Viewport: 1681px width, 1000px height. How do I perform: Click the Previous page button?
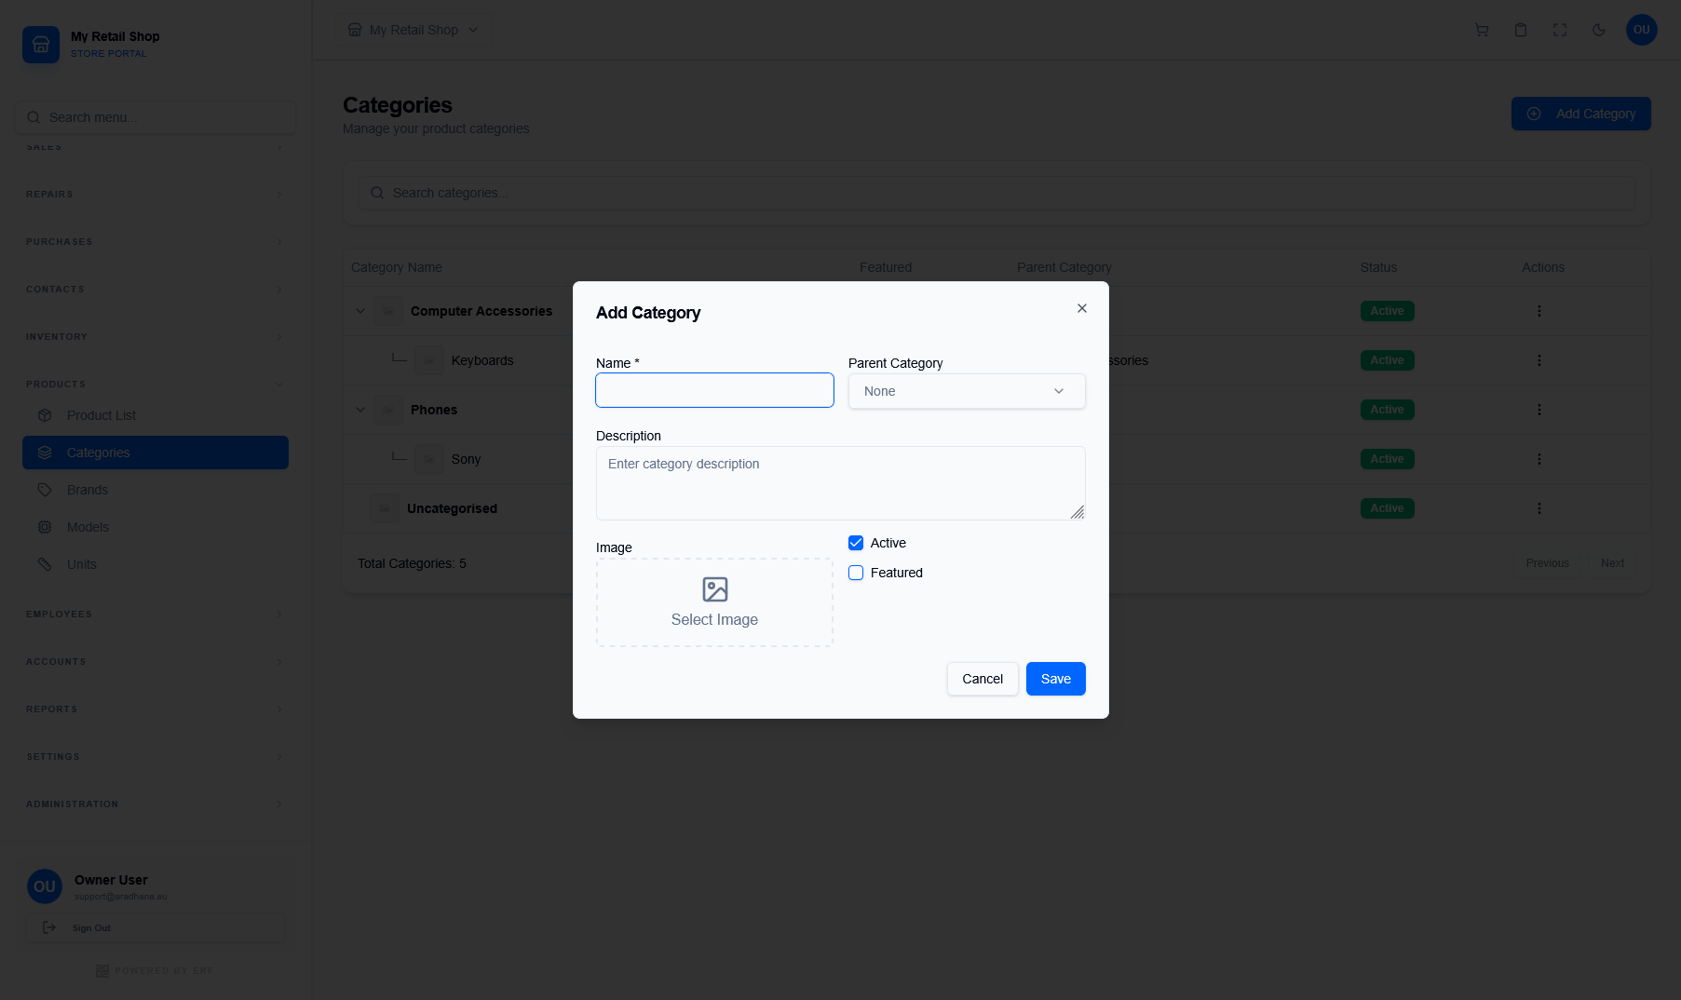(1547, 563)
